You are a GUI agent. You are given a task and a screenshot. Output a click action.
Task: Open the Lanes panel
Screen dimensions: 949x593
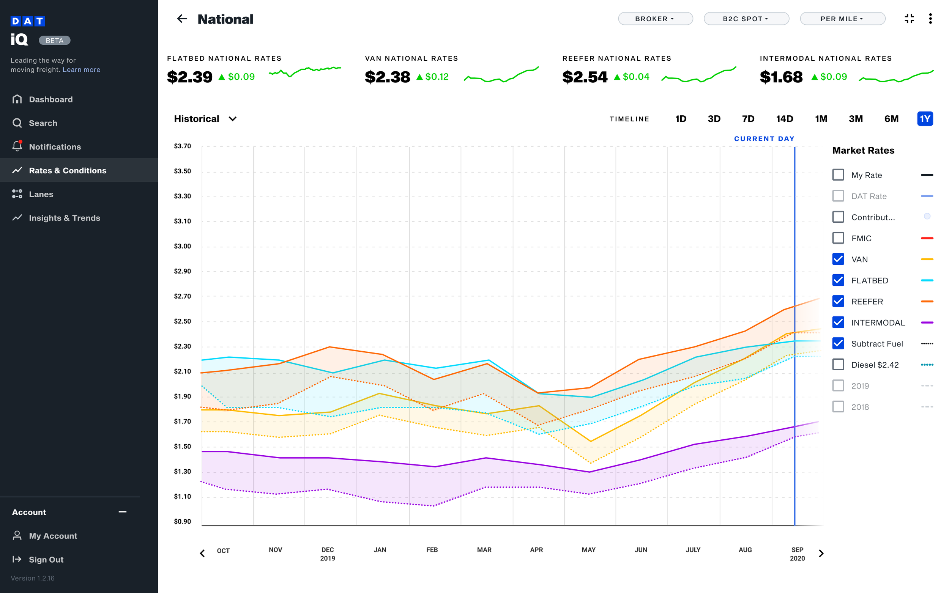(x=41, y=194)
